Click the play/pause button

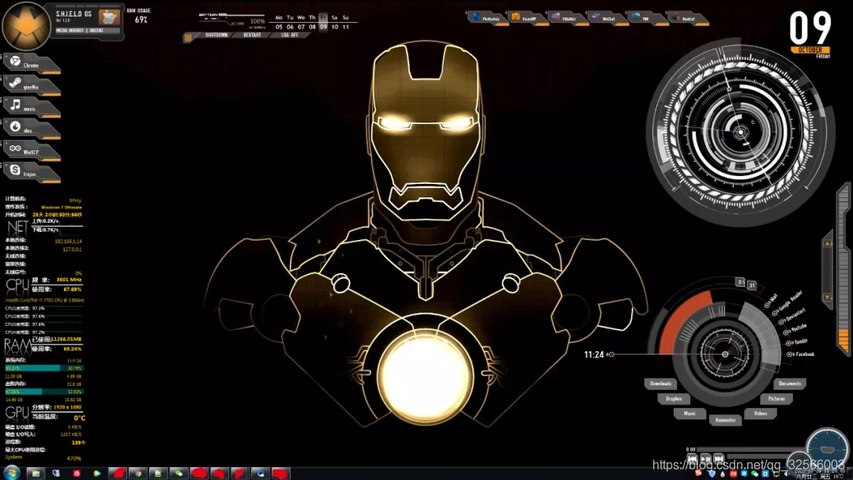[x=705, y=459]
